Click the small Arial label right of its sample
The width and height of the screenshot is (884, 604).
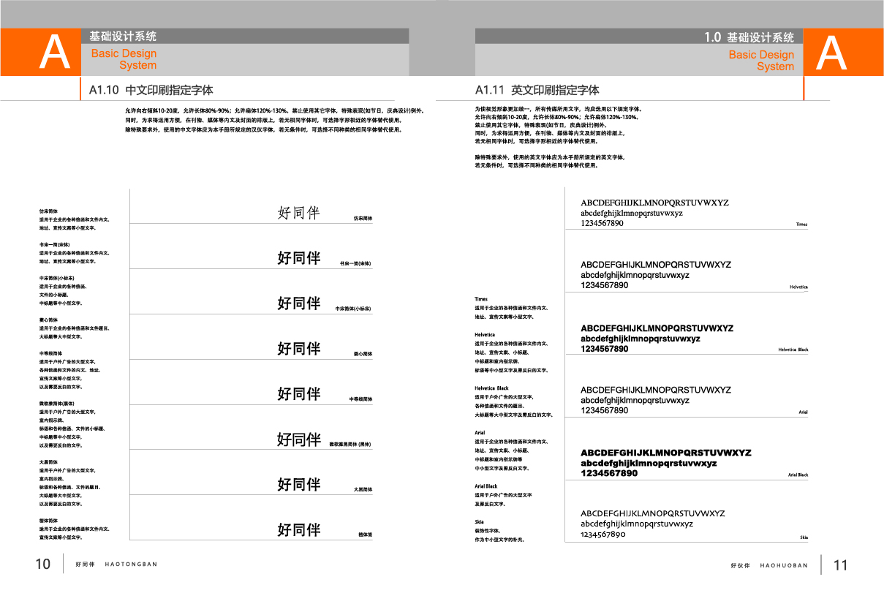[803, 412]
